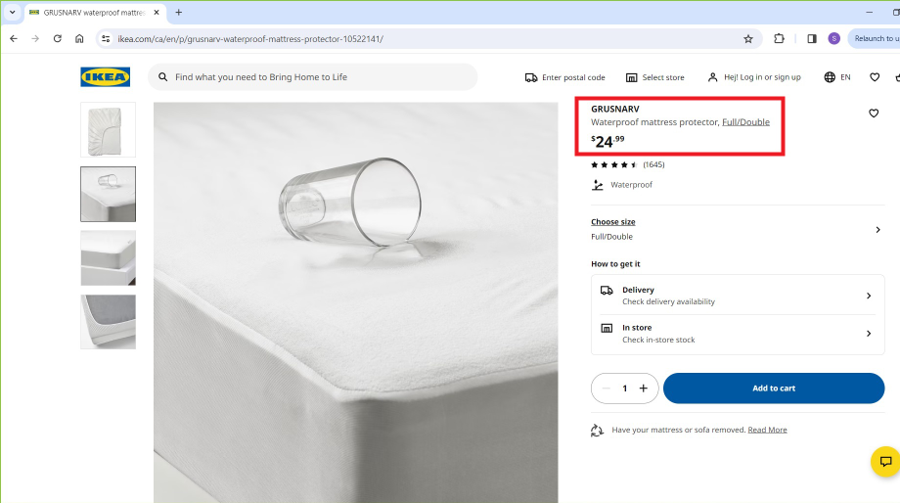The width and height of the screenshot is (900, 503).
Task: Increase quantity with plus button
Action: click(643, 389)
